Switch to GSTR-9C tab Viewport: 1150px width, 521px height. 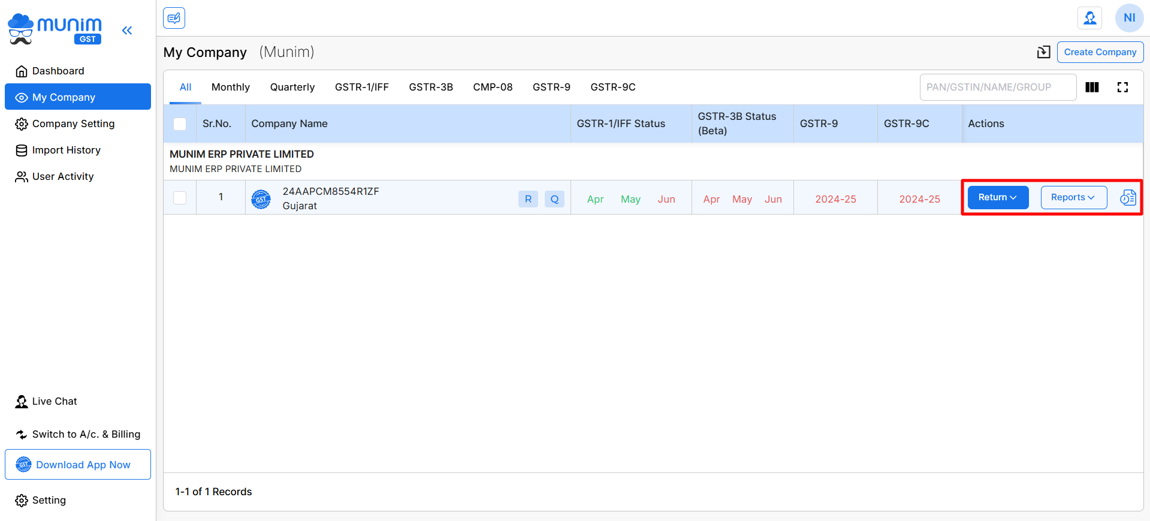613,87
